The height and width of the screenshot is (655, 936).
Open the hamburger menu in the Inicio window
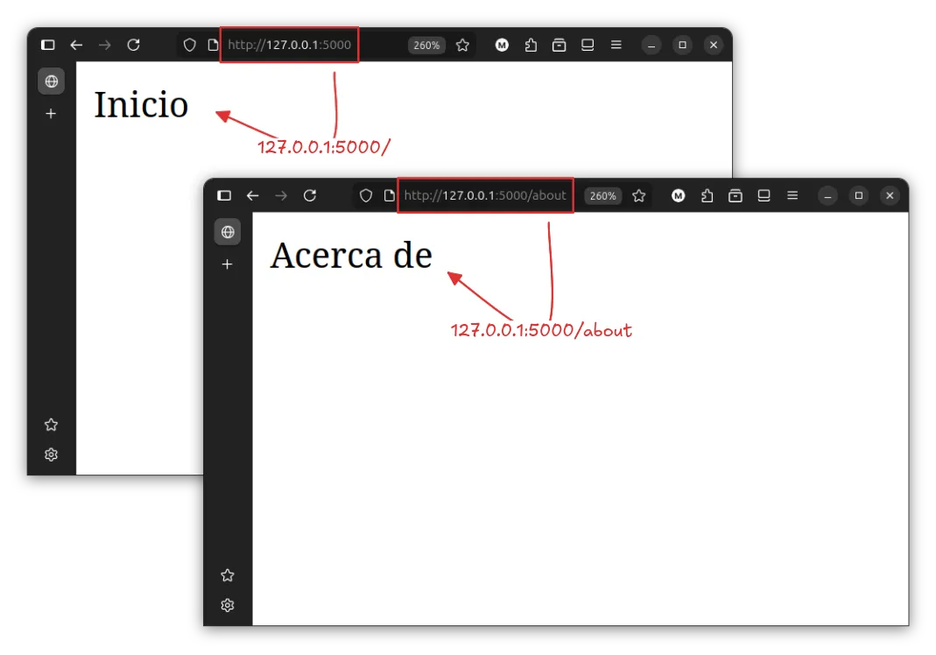tap(616, 45)
